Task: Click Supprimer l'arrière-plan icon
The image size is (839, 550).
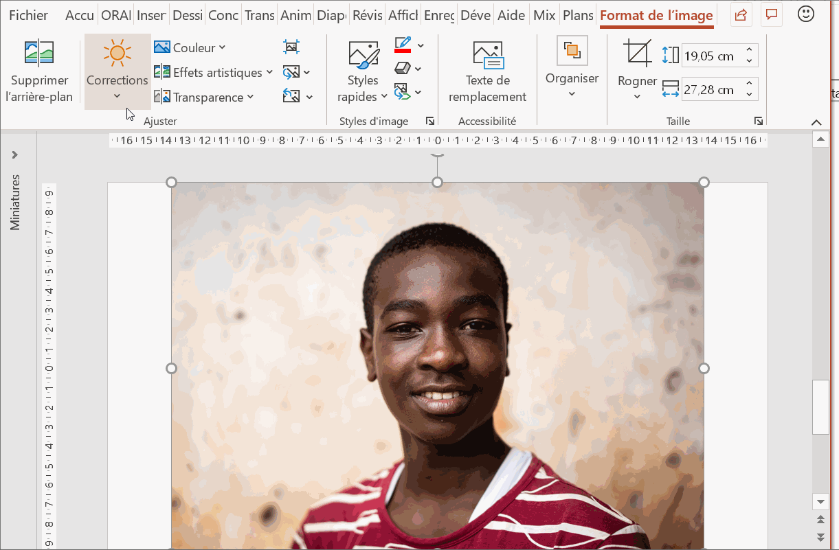Action: (39, 53)
